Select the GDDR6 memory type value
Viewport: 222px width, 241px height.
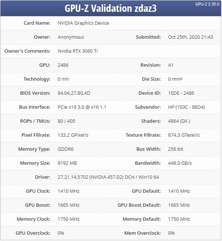click(66, 149)
